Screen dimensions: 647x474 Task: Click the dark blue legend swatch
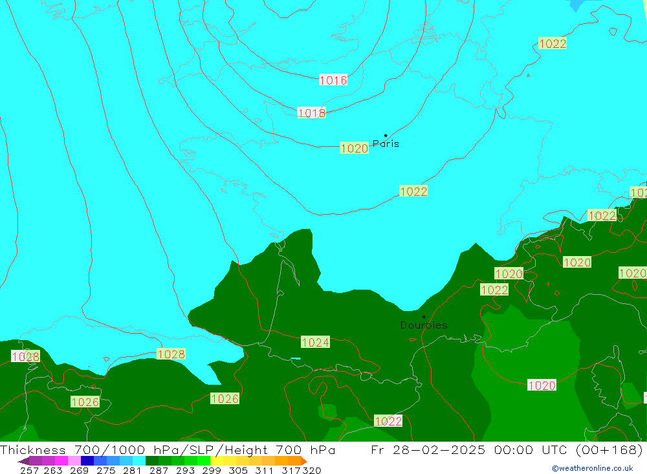coord(87,460)
